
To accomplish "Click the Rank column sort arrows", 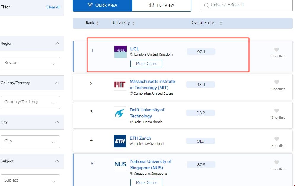I will (98, 23).
